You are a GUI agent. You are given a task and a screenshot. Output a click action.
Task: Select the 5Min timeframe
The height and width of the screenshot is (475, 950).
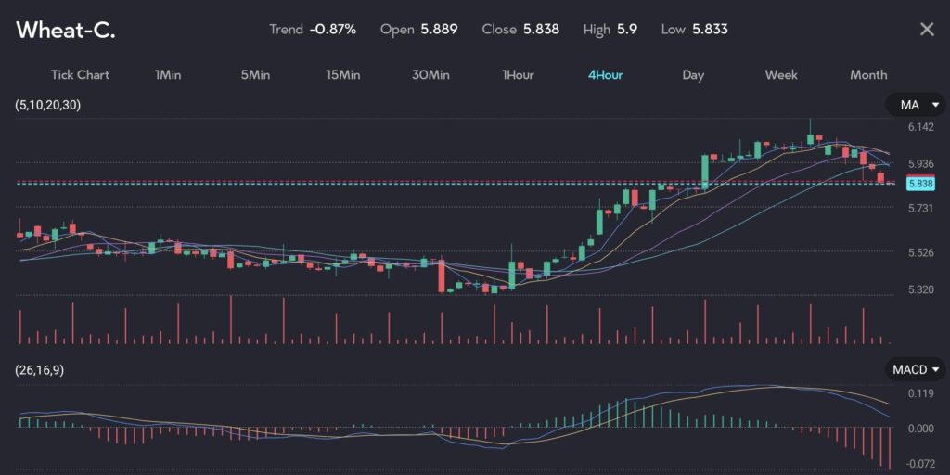(255, 75)
